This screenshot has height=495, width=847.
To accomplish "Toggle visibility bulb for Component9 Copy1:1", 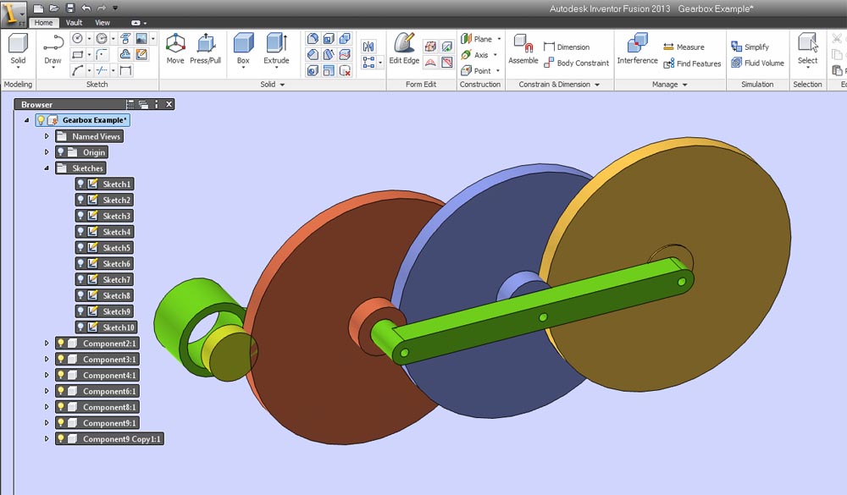I will coord(60,439).
